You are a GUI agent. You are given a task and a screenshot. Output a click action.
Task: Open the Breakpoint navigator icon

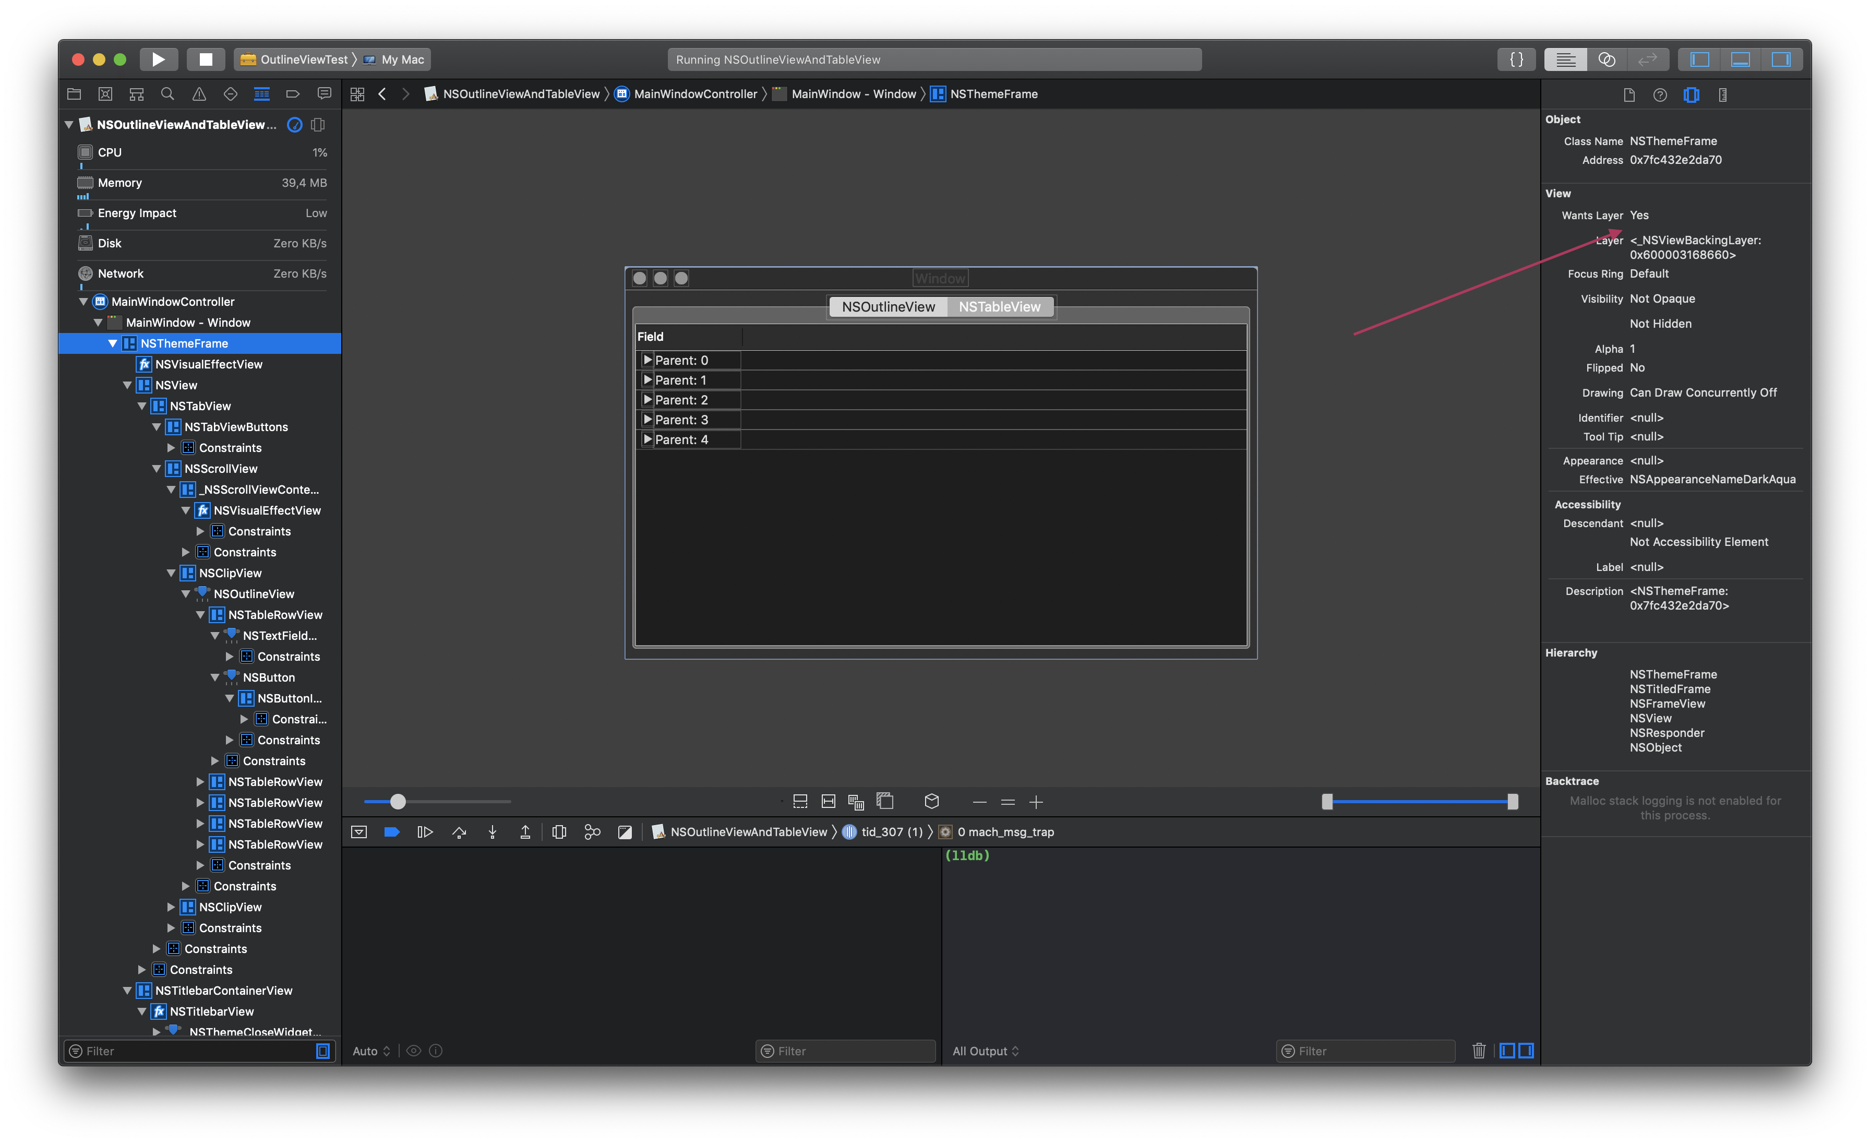pyautogui.click(x=293, y=94)
